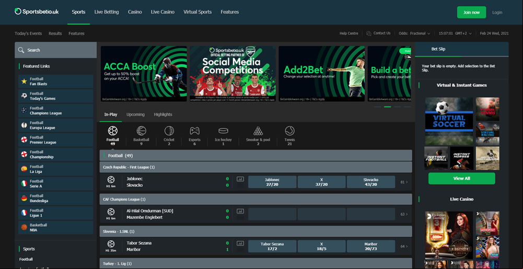Viewport: 523px width, 269px height.
Task: Open the Instant Horses game thumbnail
Action: tap(462, 158)
